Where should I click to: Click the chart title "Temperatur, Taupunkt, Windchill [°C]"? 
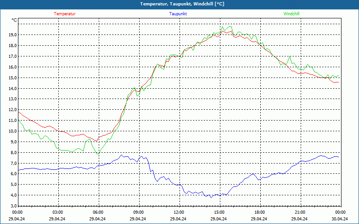pyautogui.click(x=182, y=4)
